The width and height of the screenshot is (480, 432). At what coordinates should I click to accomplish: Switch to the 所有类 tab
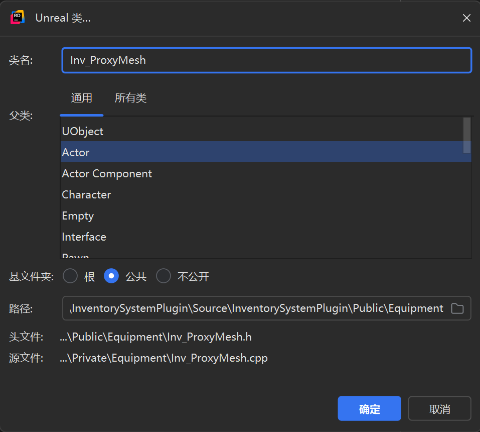click(x=130, y=98)
